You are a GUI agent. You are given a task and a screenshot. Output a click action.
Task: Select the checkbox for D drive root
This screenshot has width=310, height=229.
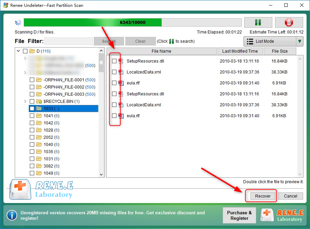pos(25,51)
